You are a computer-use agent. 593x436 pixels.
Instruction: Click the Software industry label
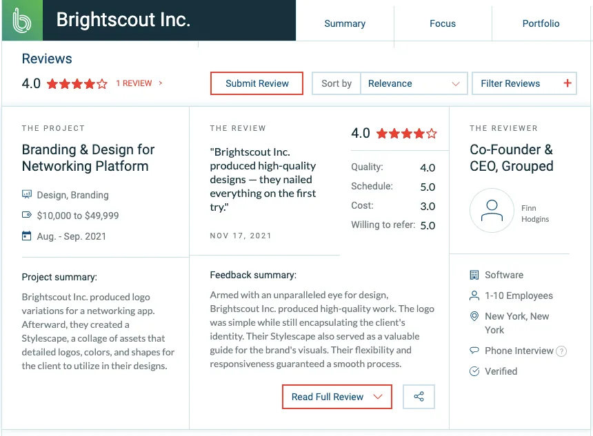pyautogui.click(x=504, y=275)
